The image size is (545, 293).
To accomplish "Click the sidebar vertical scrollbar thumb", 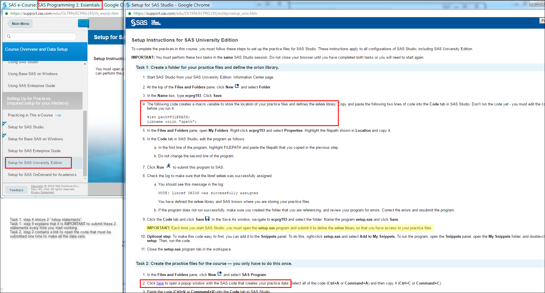I will [x=85, y=143].
